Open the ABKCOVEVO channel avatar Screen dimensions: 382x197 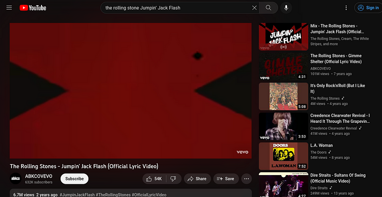(x=16, y=178)
